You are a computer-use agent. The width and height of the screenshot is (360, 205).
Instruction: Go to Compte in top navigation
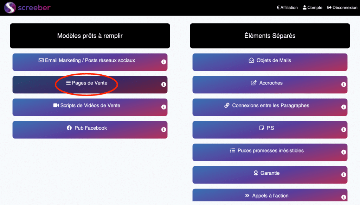click(x=313, y=7)
